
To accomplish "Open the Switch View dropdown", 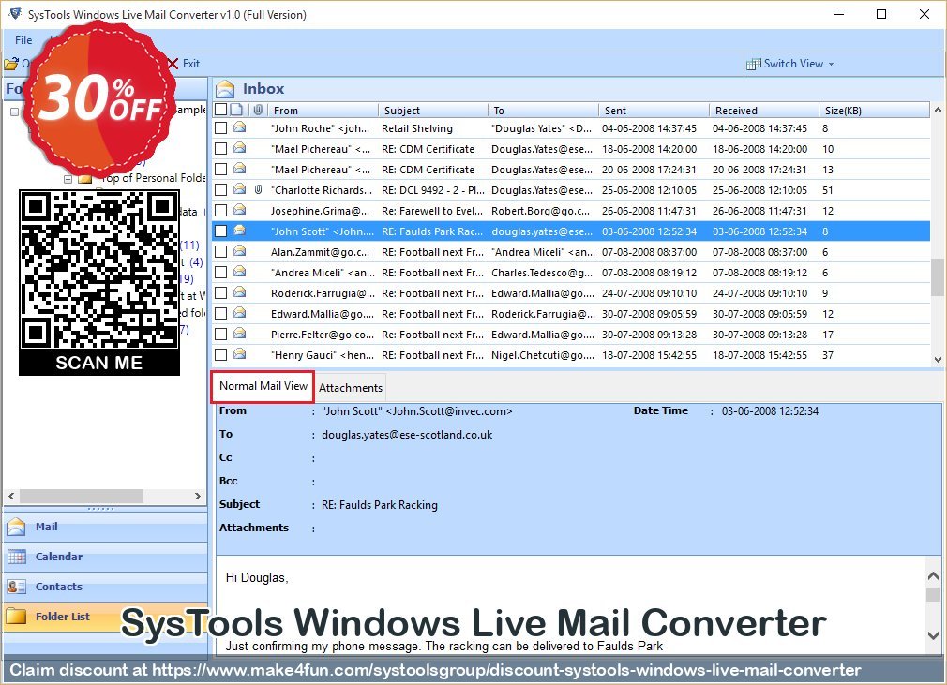I will 790,64.
